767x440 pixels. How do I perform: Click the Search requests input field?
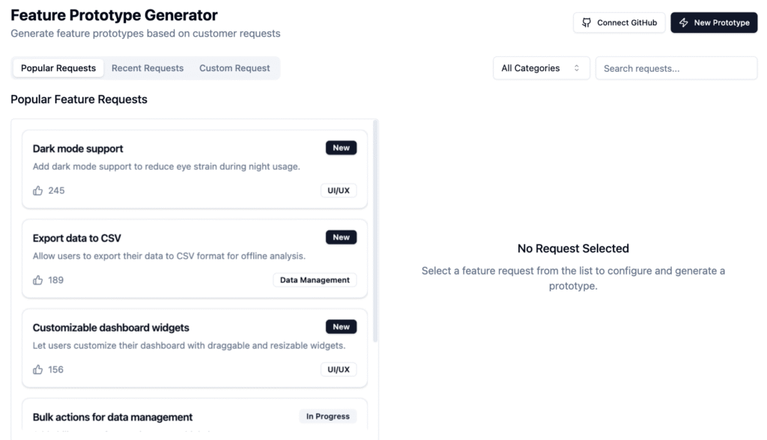[676, 68]
